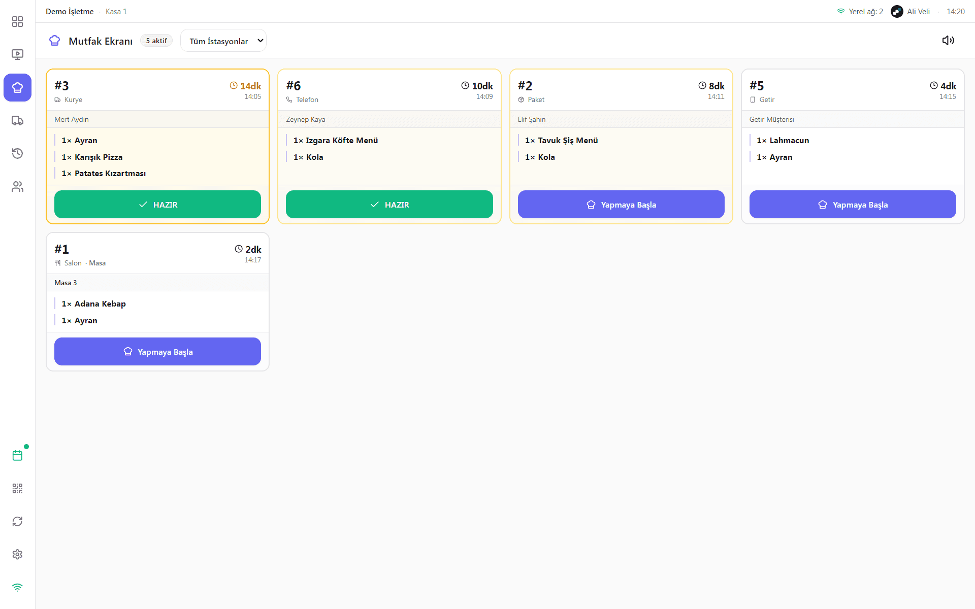Click the Yerel ağ network status indicator
The image size is (975, 609).
click(860, 11)
